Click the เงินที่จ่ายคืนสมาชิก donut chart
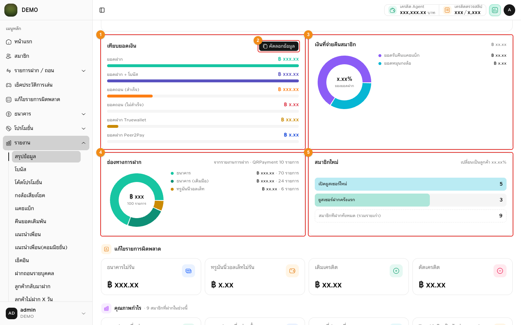The width and height of the screenshot is (521, 325). (x=344, y=82)
